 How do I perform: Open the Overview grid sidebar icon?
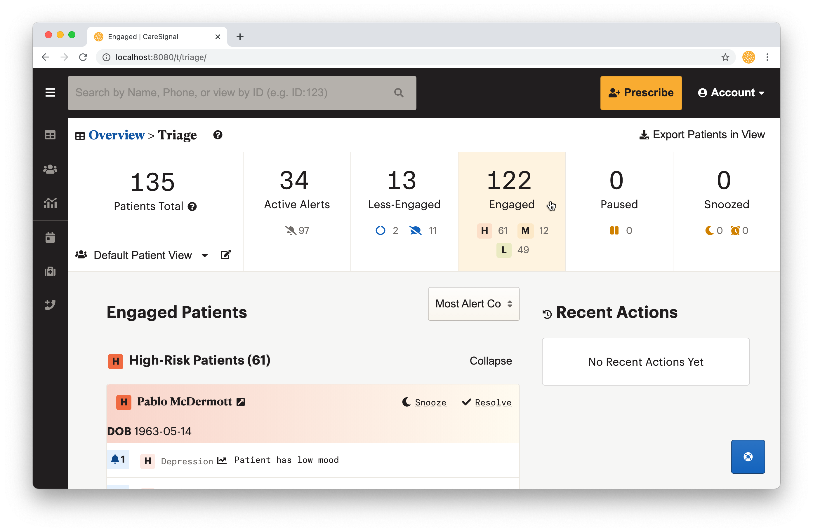click(x=50, y=135)
